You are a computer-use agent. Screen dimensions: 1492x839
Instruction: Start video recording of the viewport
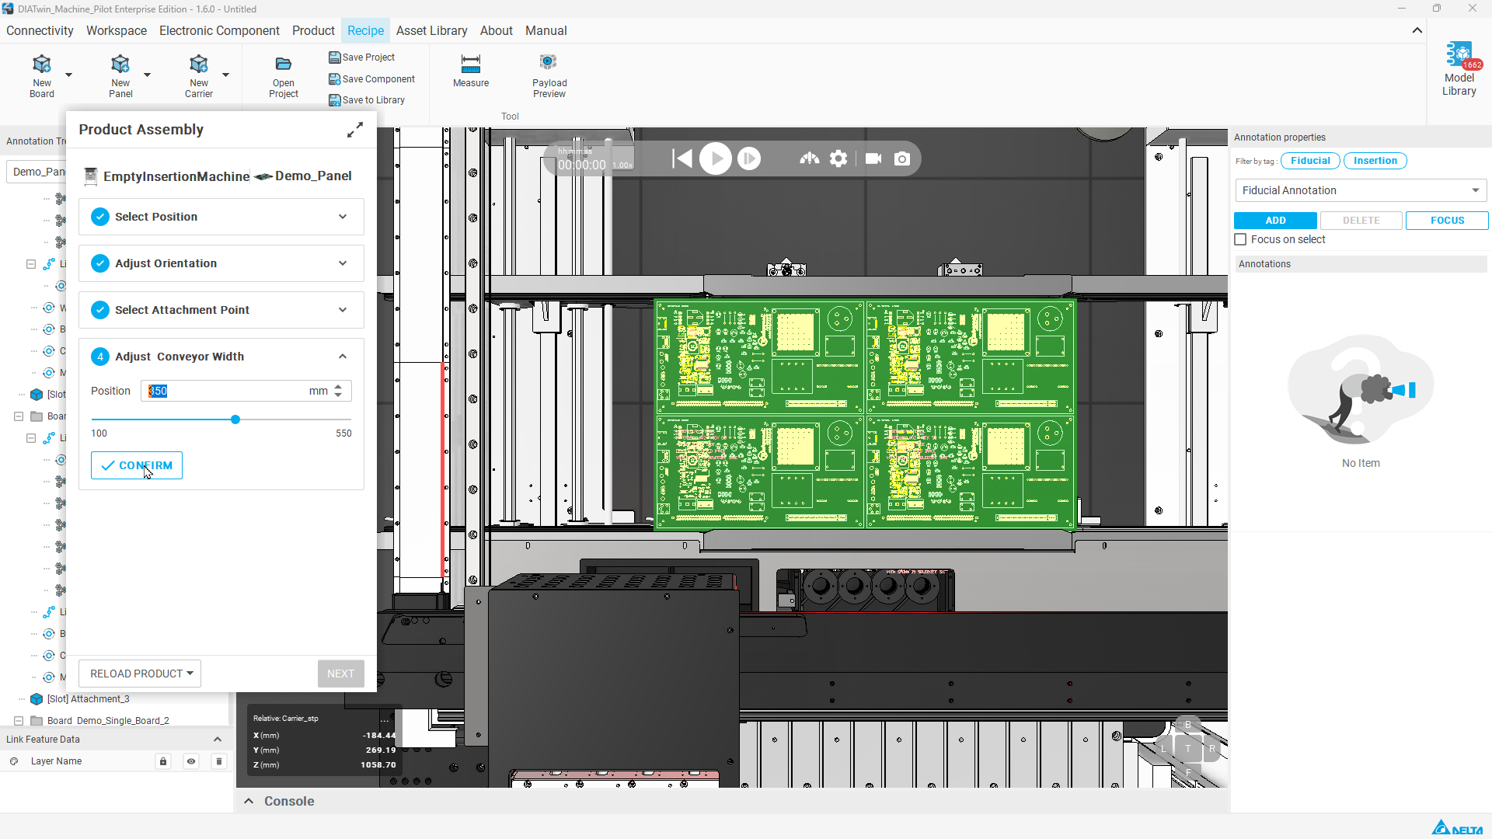(x=873, y=158)
